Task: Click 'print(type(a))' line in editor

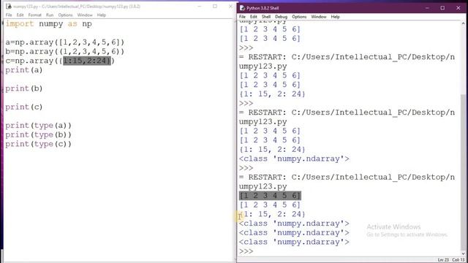Action: pos(39,126)
